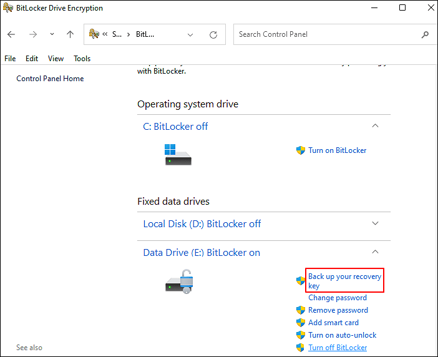Open Control Panel Home link
This screenshot has height=357, width=438.
50,79
